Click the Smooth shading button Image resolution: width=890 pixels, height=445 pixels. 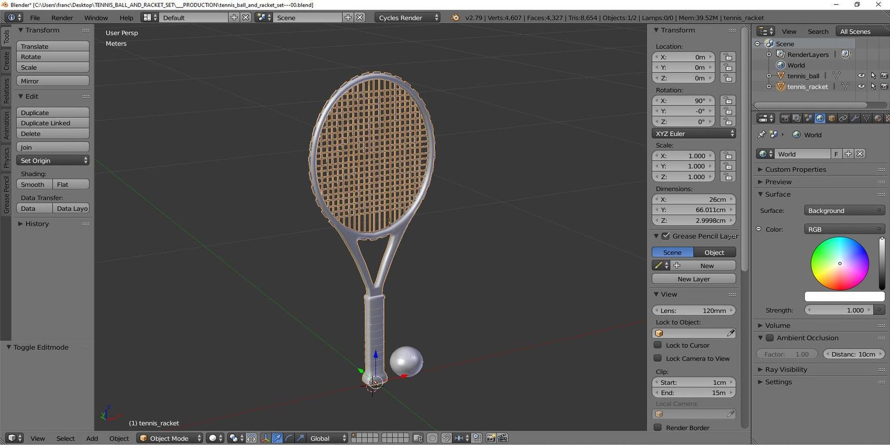34,184
